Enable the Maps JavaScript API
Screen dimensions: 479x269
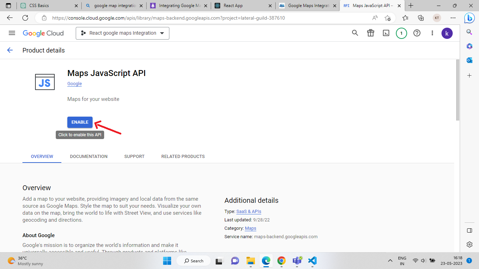pyautogui.click(x=80, y=122)
